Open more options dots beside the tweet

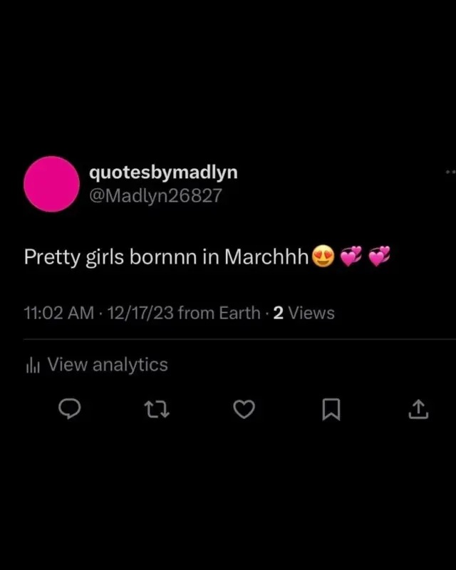click(x=450, y=172)
